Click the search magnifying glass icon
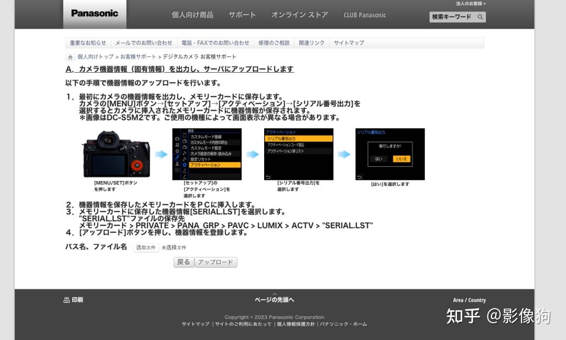 480,17
